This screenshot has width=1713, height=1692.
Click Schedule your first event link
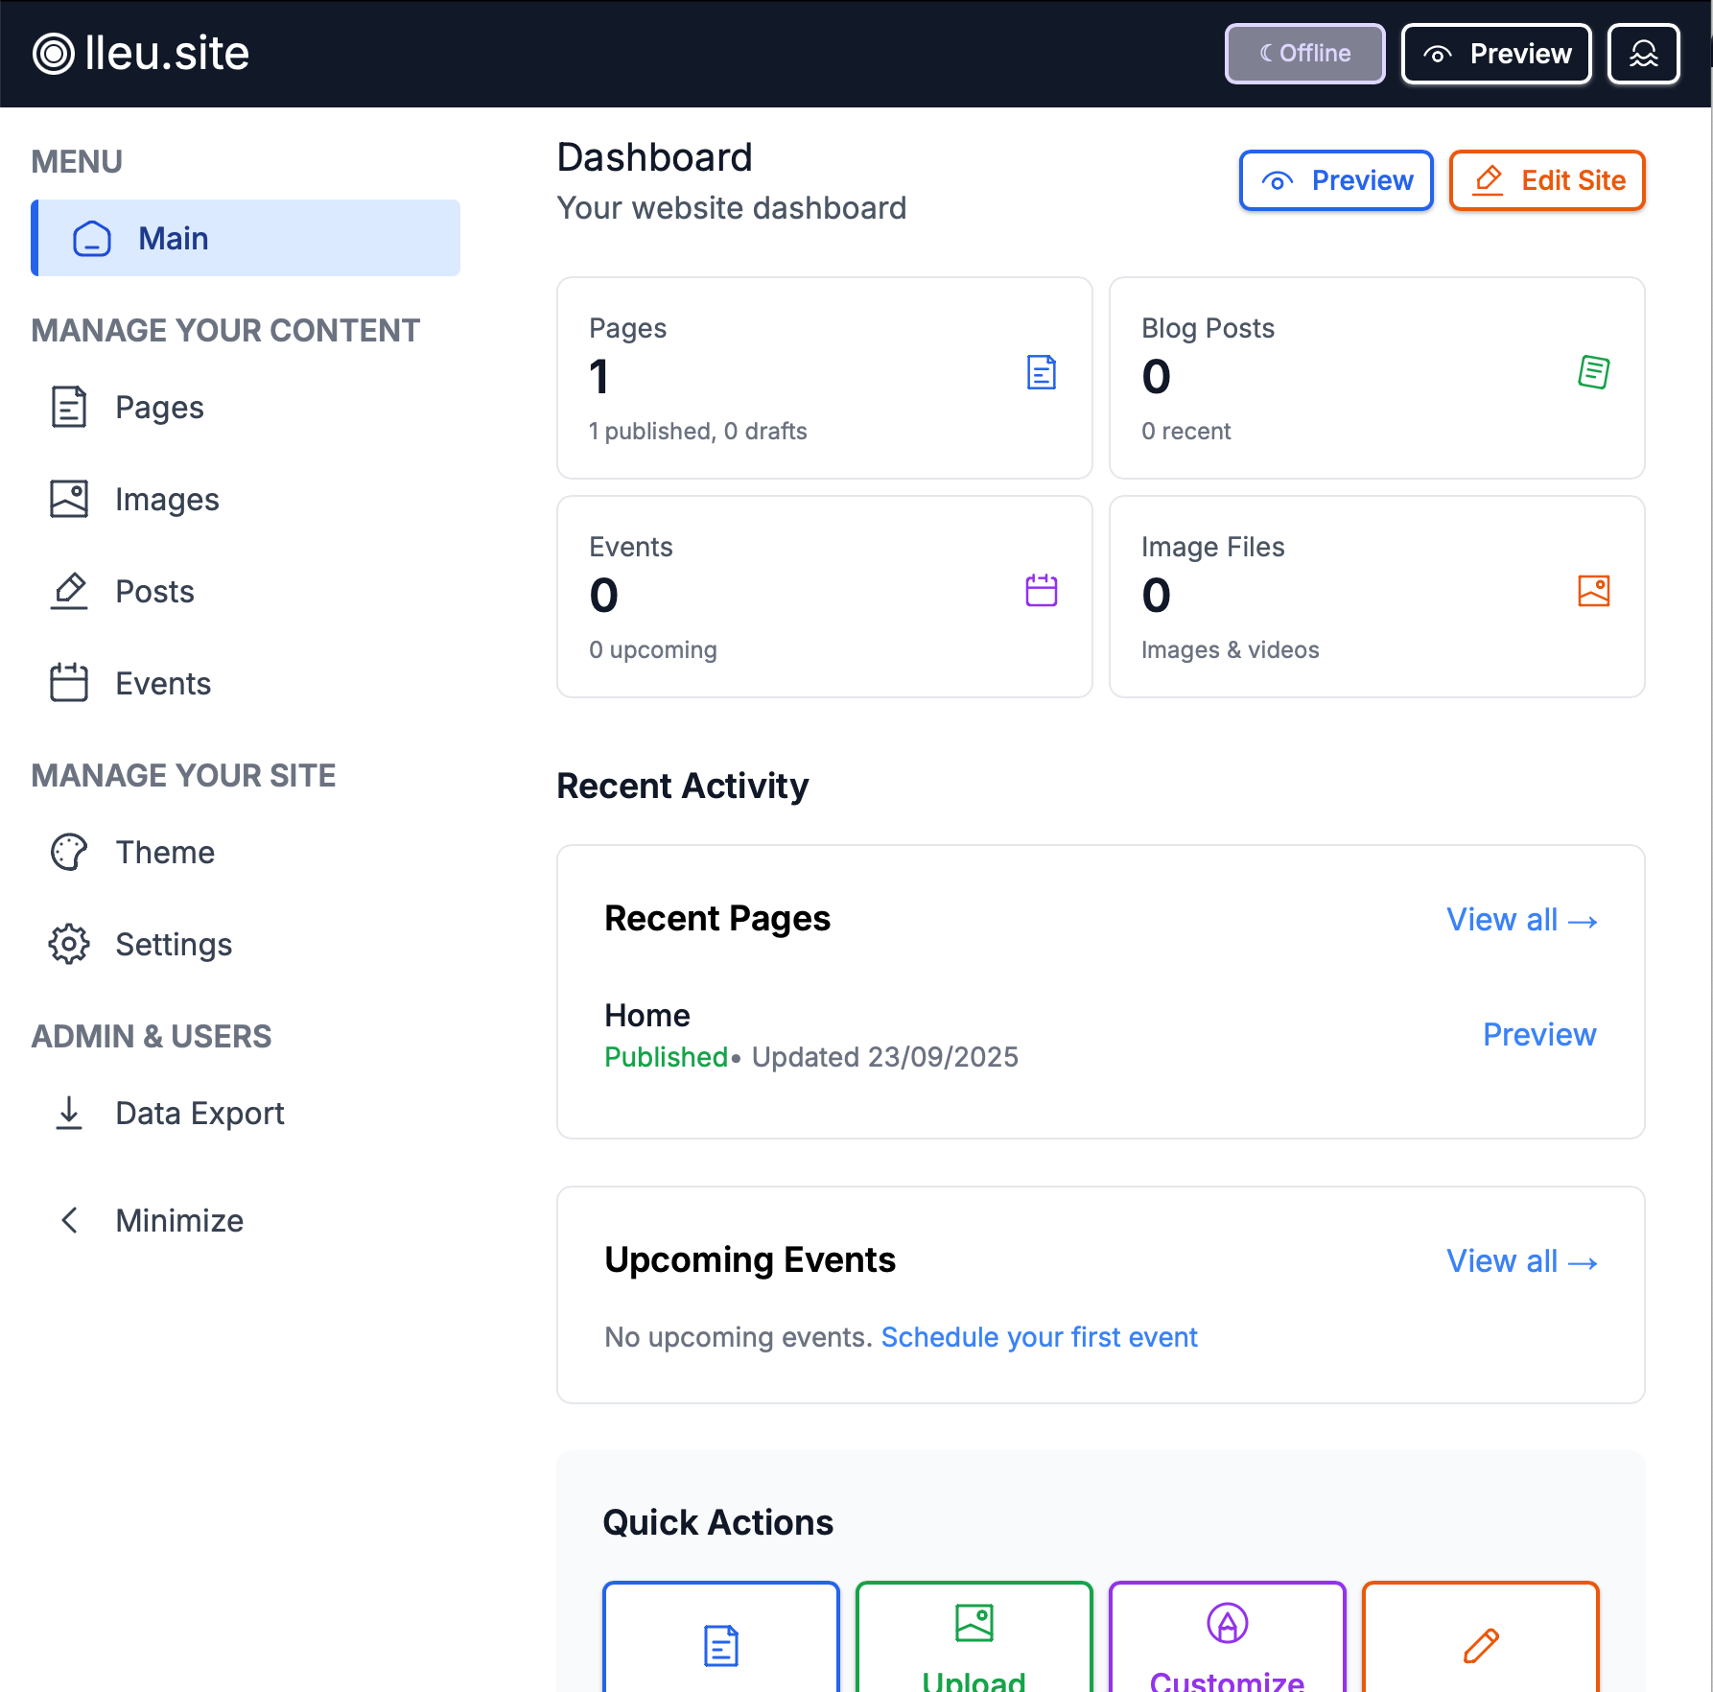[1039, 1337]
